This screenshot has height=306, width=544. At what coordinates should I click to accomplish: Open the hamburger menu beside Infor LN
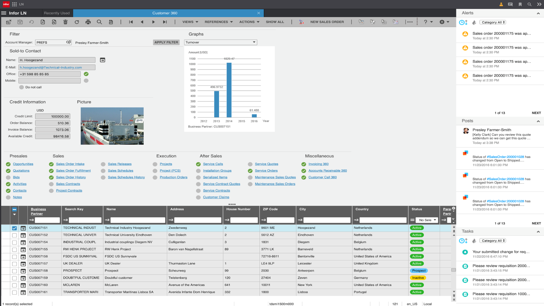pos(4,13)
